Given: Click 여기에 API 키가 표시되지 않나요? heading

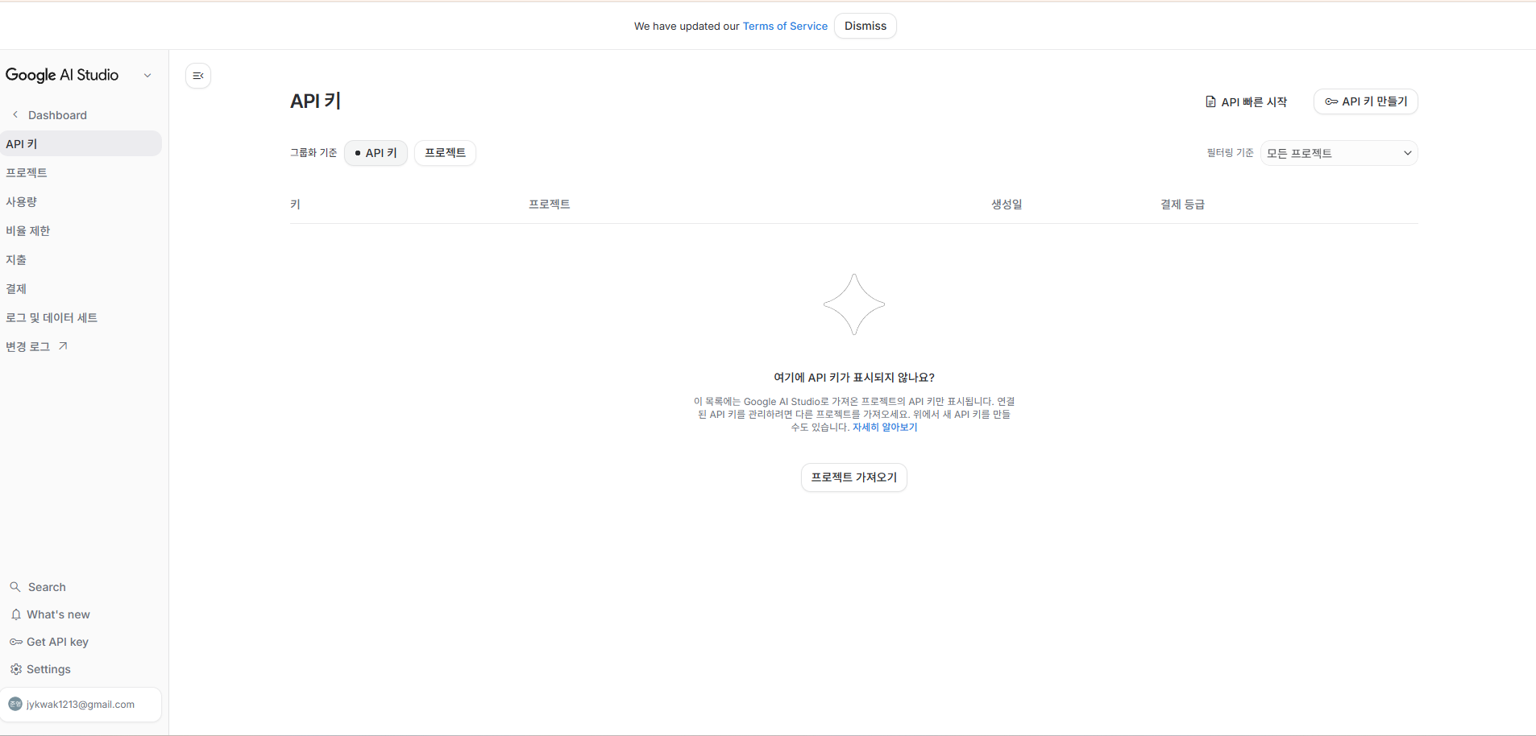Looking at the screenshot, I should (x=854, y=378).
